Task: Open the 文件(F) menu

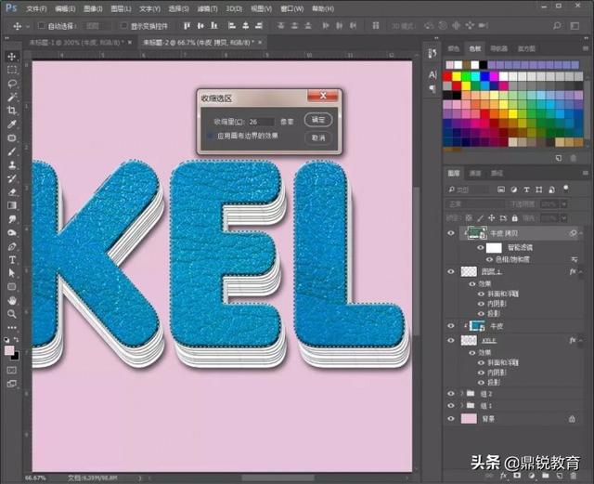Action: (36, 8)
